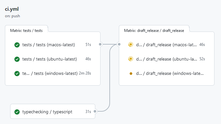Select the Matrix: tests / tests tab label
The image size is (221, 124).
[27, 31]
